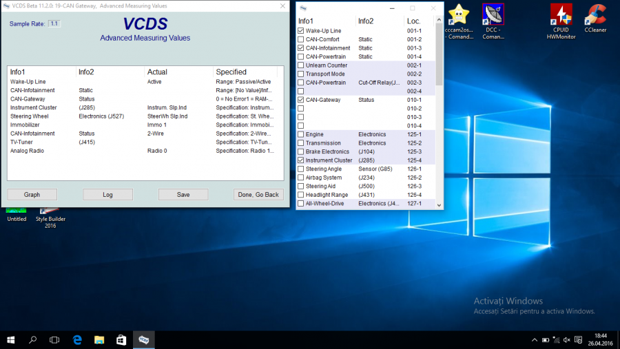Launch Microsoft Edge from the taskbar
Screen dimensions: 620x349
[78, 339]
